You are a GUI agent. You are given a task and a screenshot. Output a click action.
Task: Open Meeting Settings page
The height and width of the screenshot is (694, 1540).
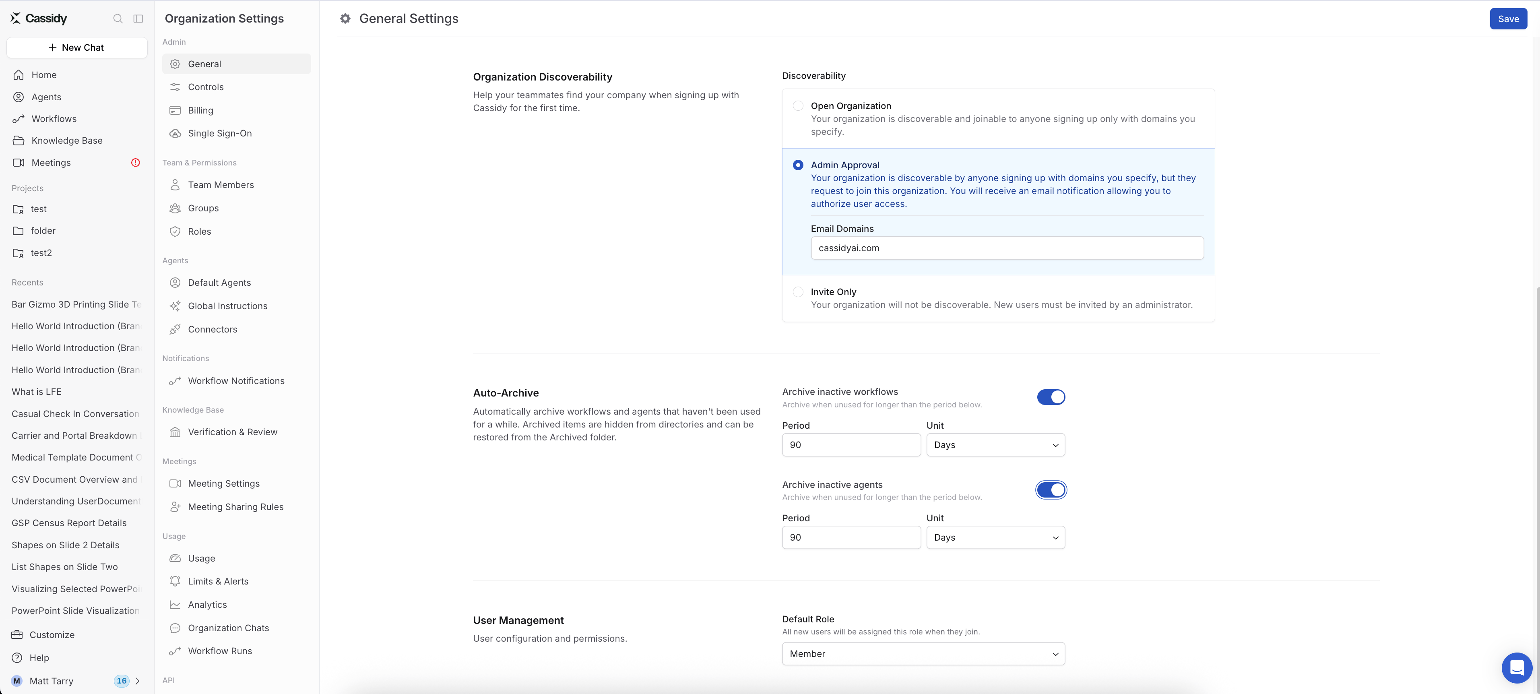236,483
